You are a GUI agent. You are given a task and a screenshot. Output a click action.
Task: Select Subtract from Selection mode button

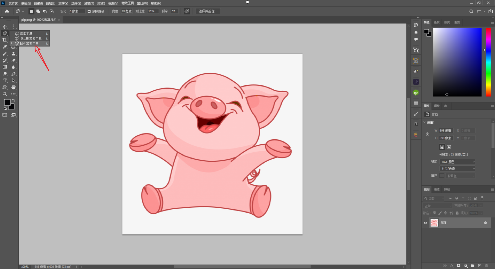pos(45,11)
